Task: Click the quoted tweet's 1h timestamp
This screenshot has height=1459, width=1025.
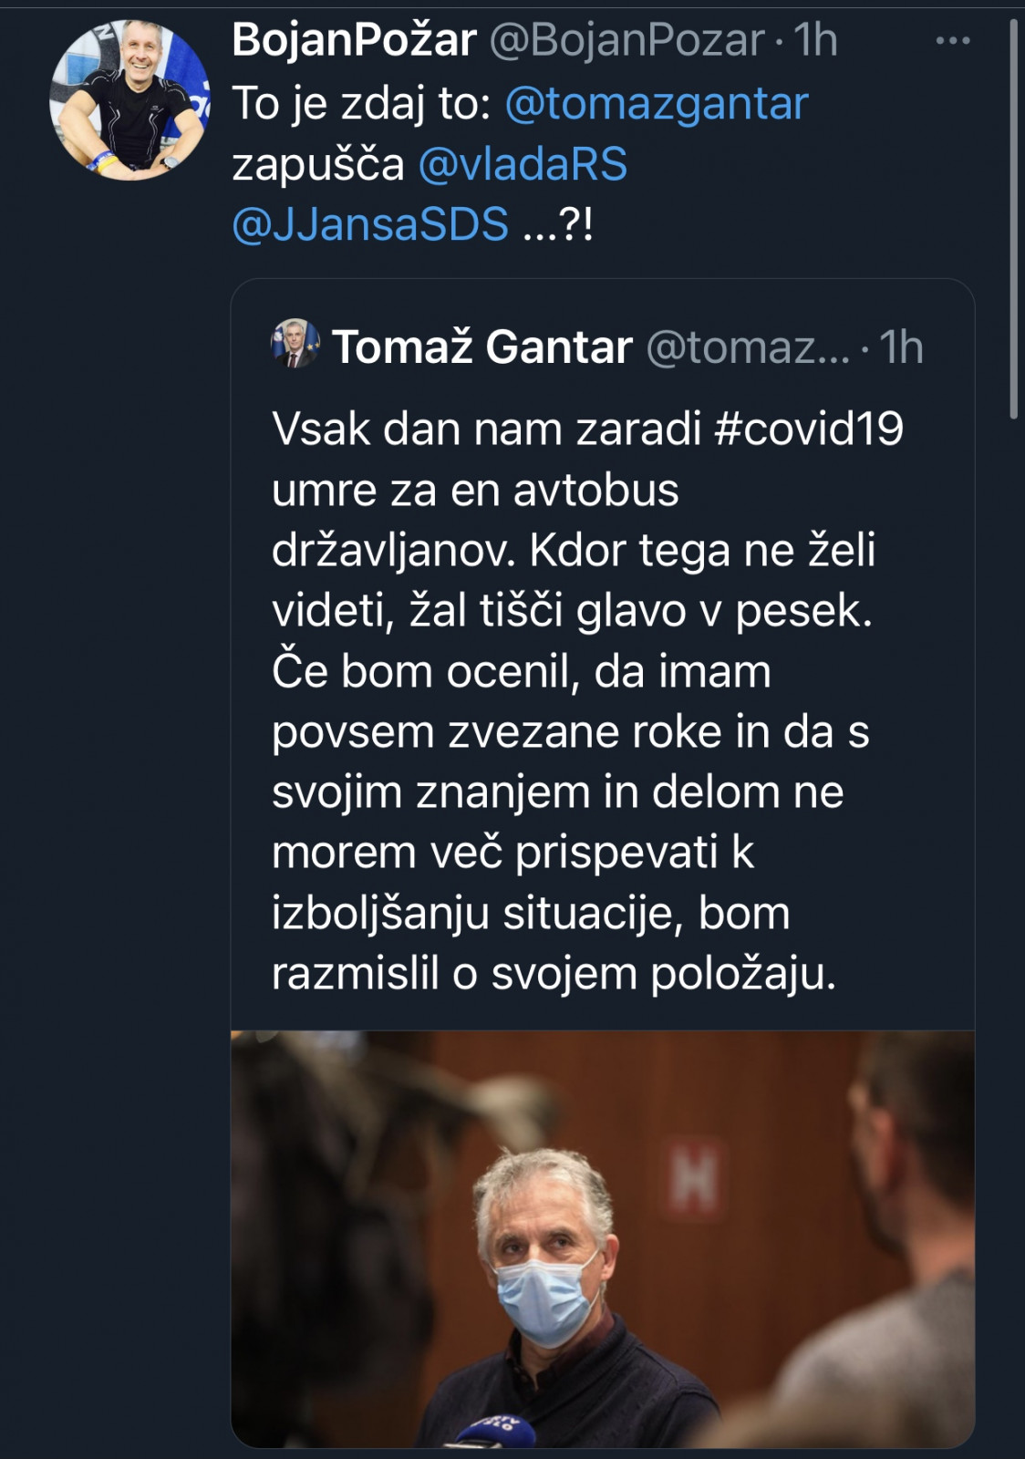Action: point(901,347)
